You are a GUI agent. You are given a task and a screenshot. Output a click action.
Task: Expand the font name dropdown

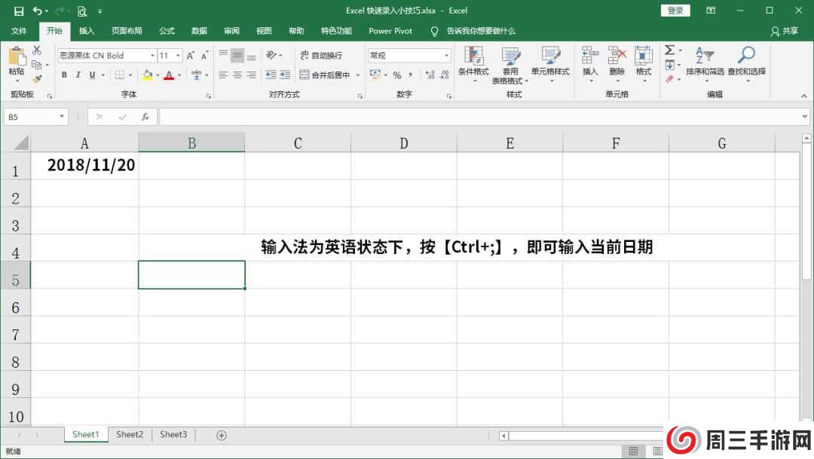pos(152,55)
